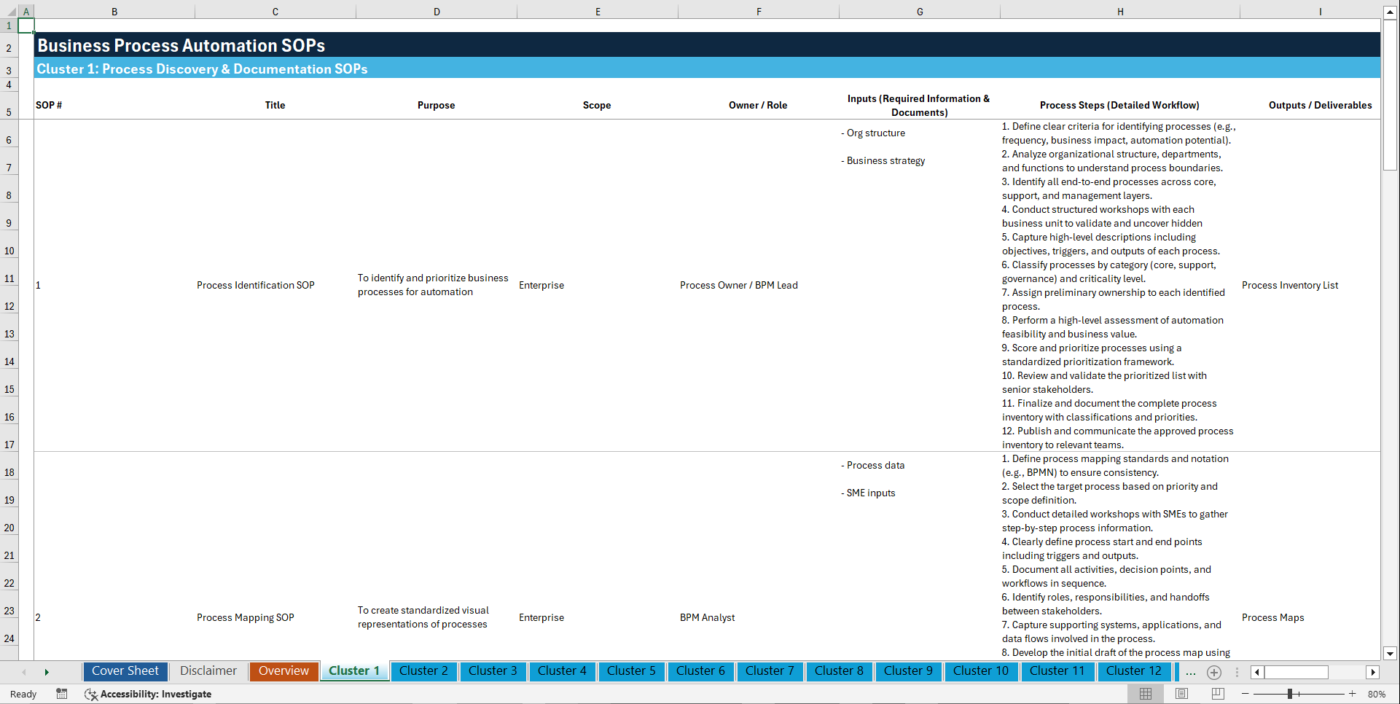The height and width of the screenshot is (704, 1400).
Task: Switch to Cluster 12 sheet tab
Action: tap(1134, 671)
